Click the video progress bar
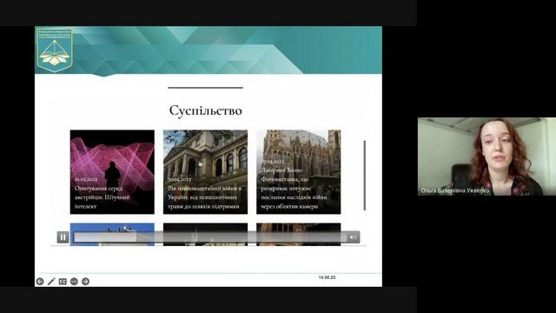Image resolution: width=556 pixels, height=313 pixels. click(x=210, y=237)
